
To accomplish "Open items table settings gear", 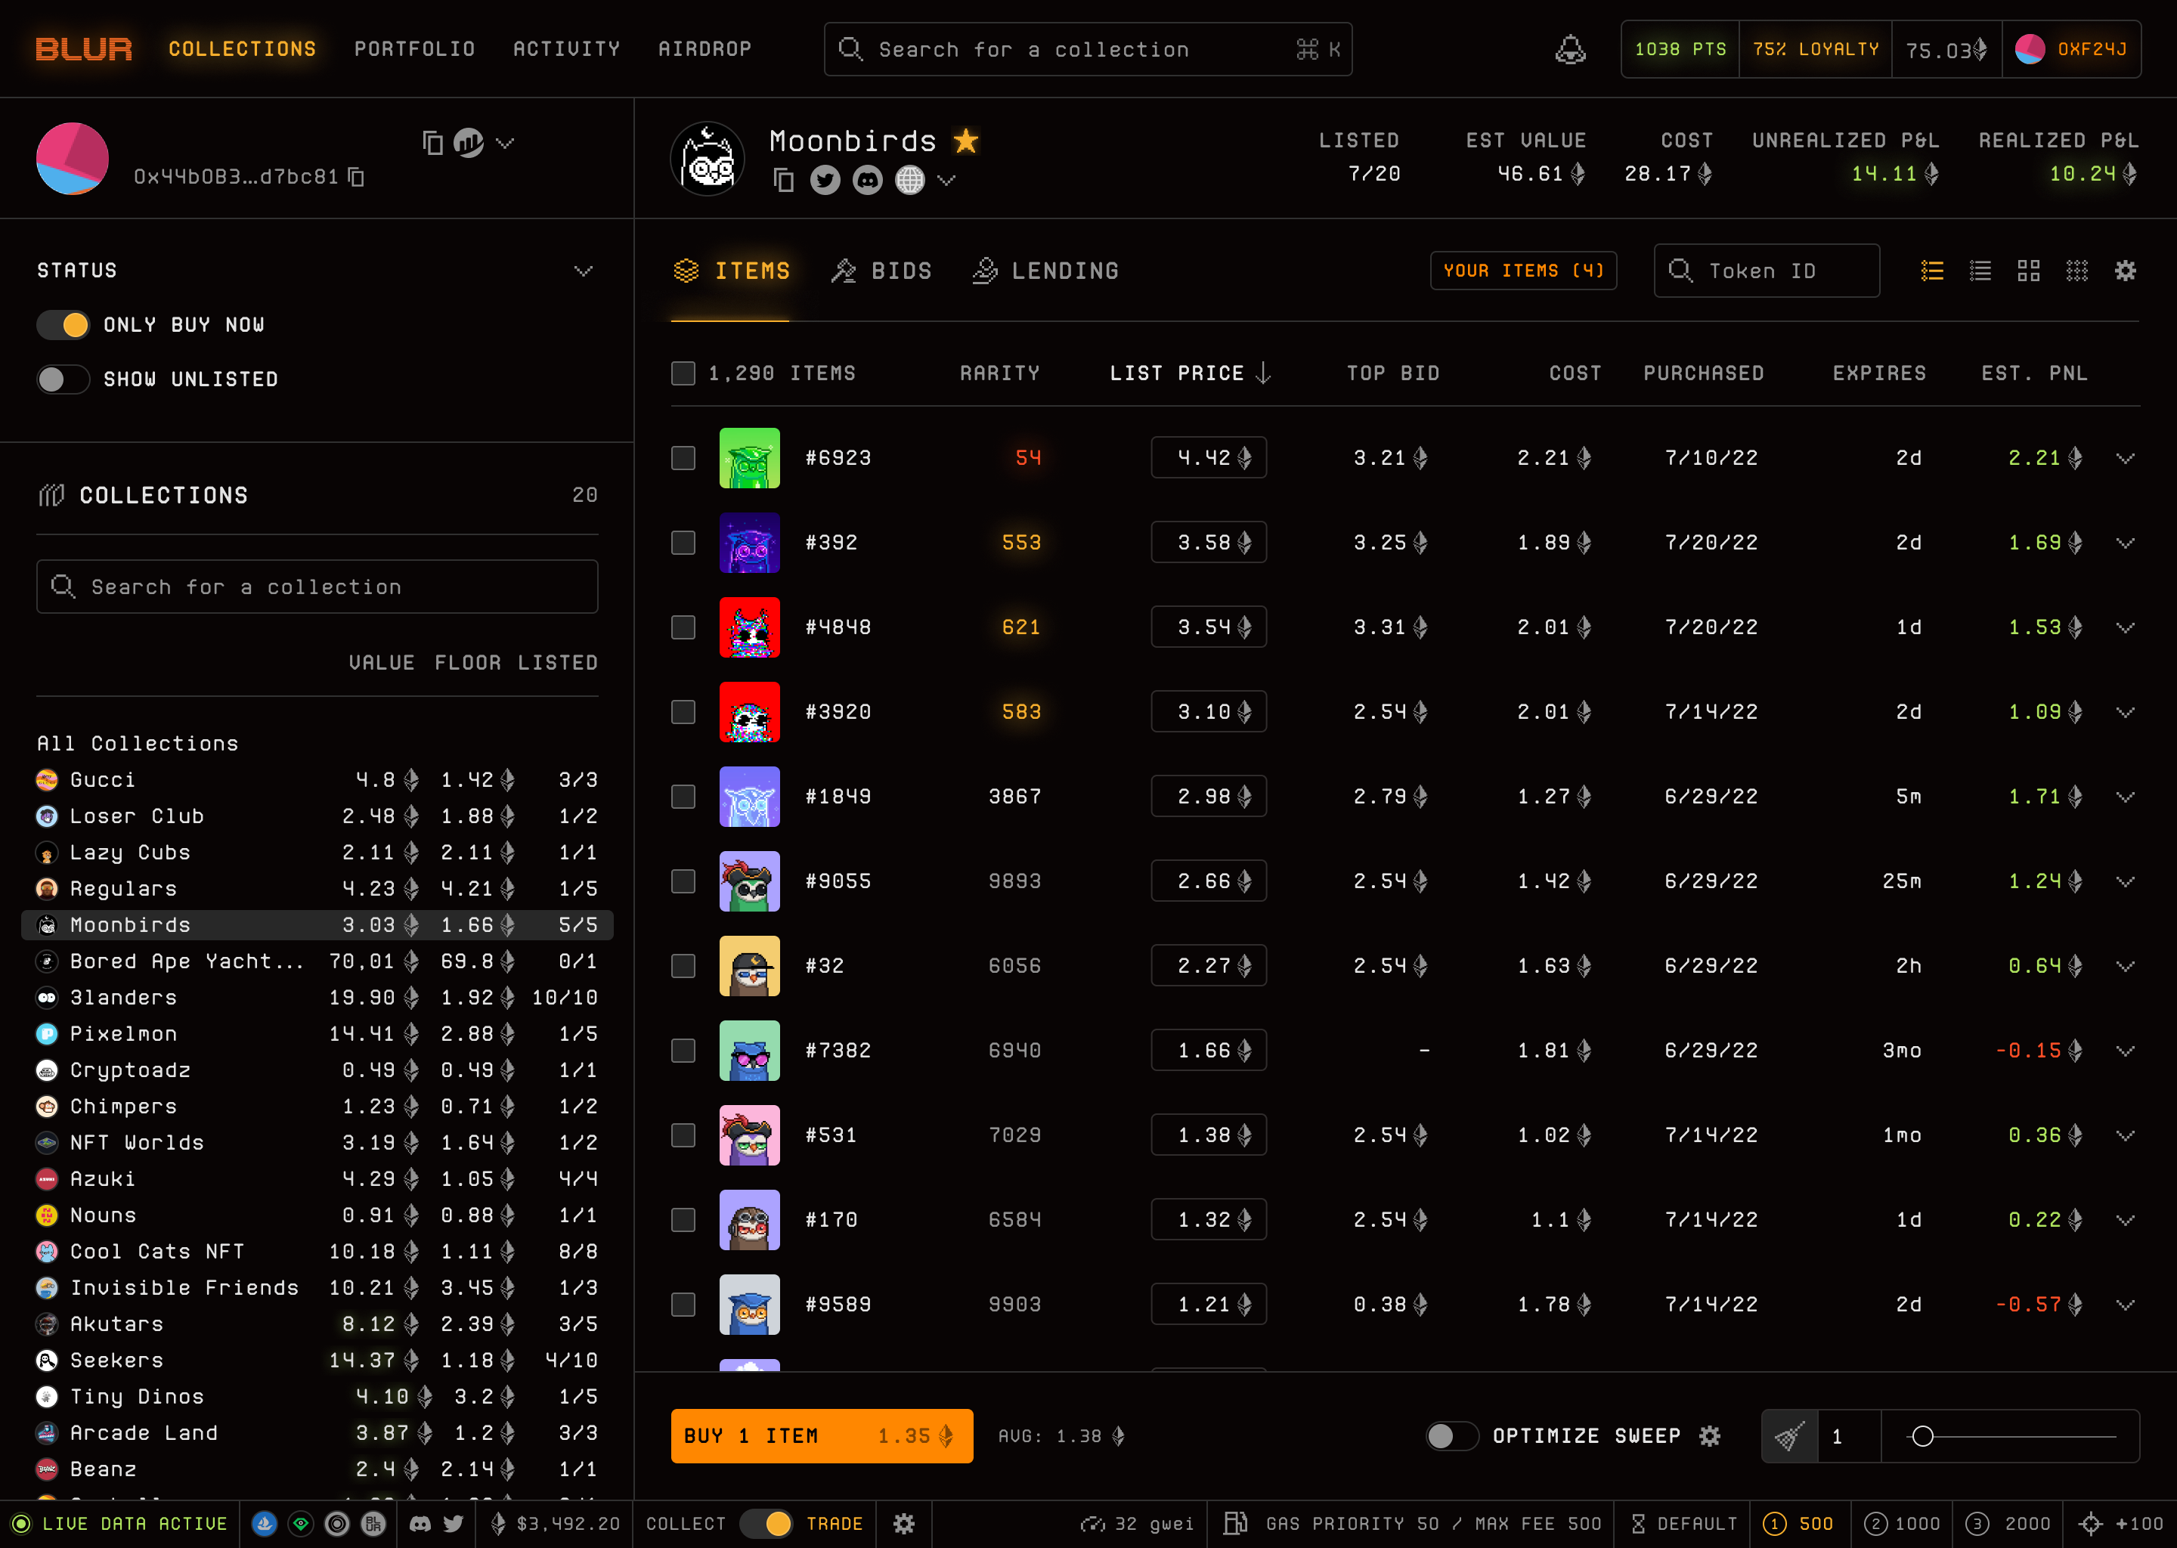I will (2126, 271).
